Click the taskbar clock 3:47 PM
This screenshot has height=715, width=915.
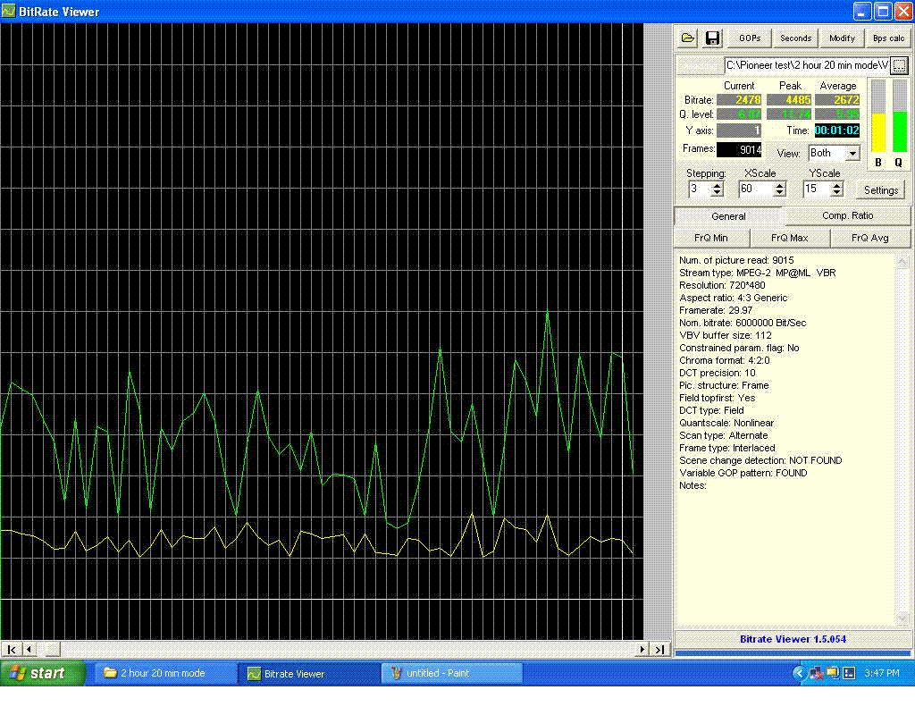pos(882,674)
